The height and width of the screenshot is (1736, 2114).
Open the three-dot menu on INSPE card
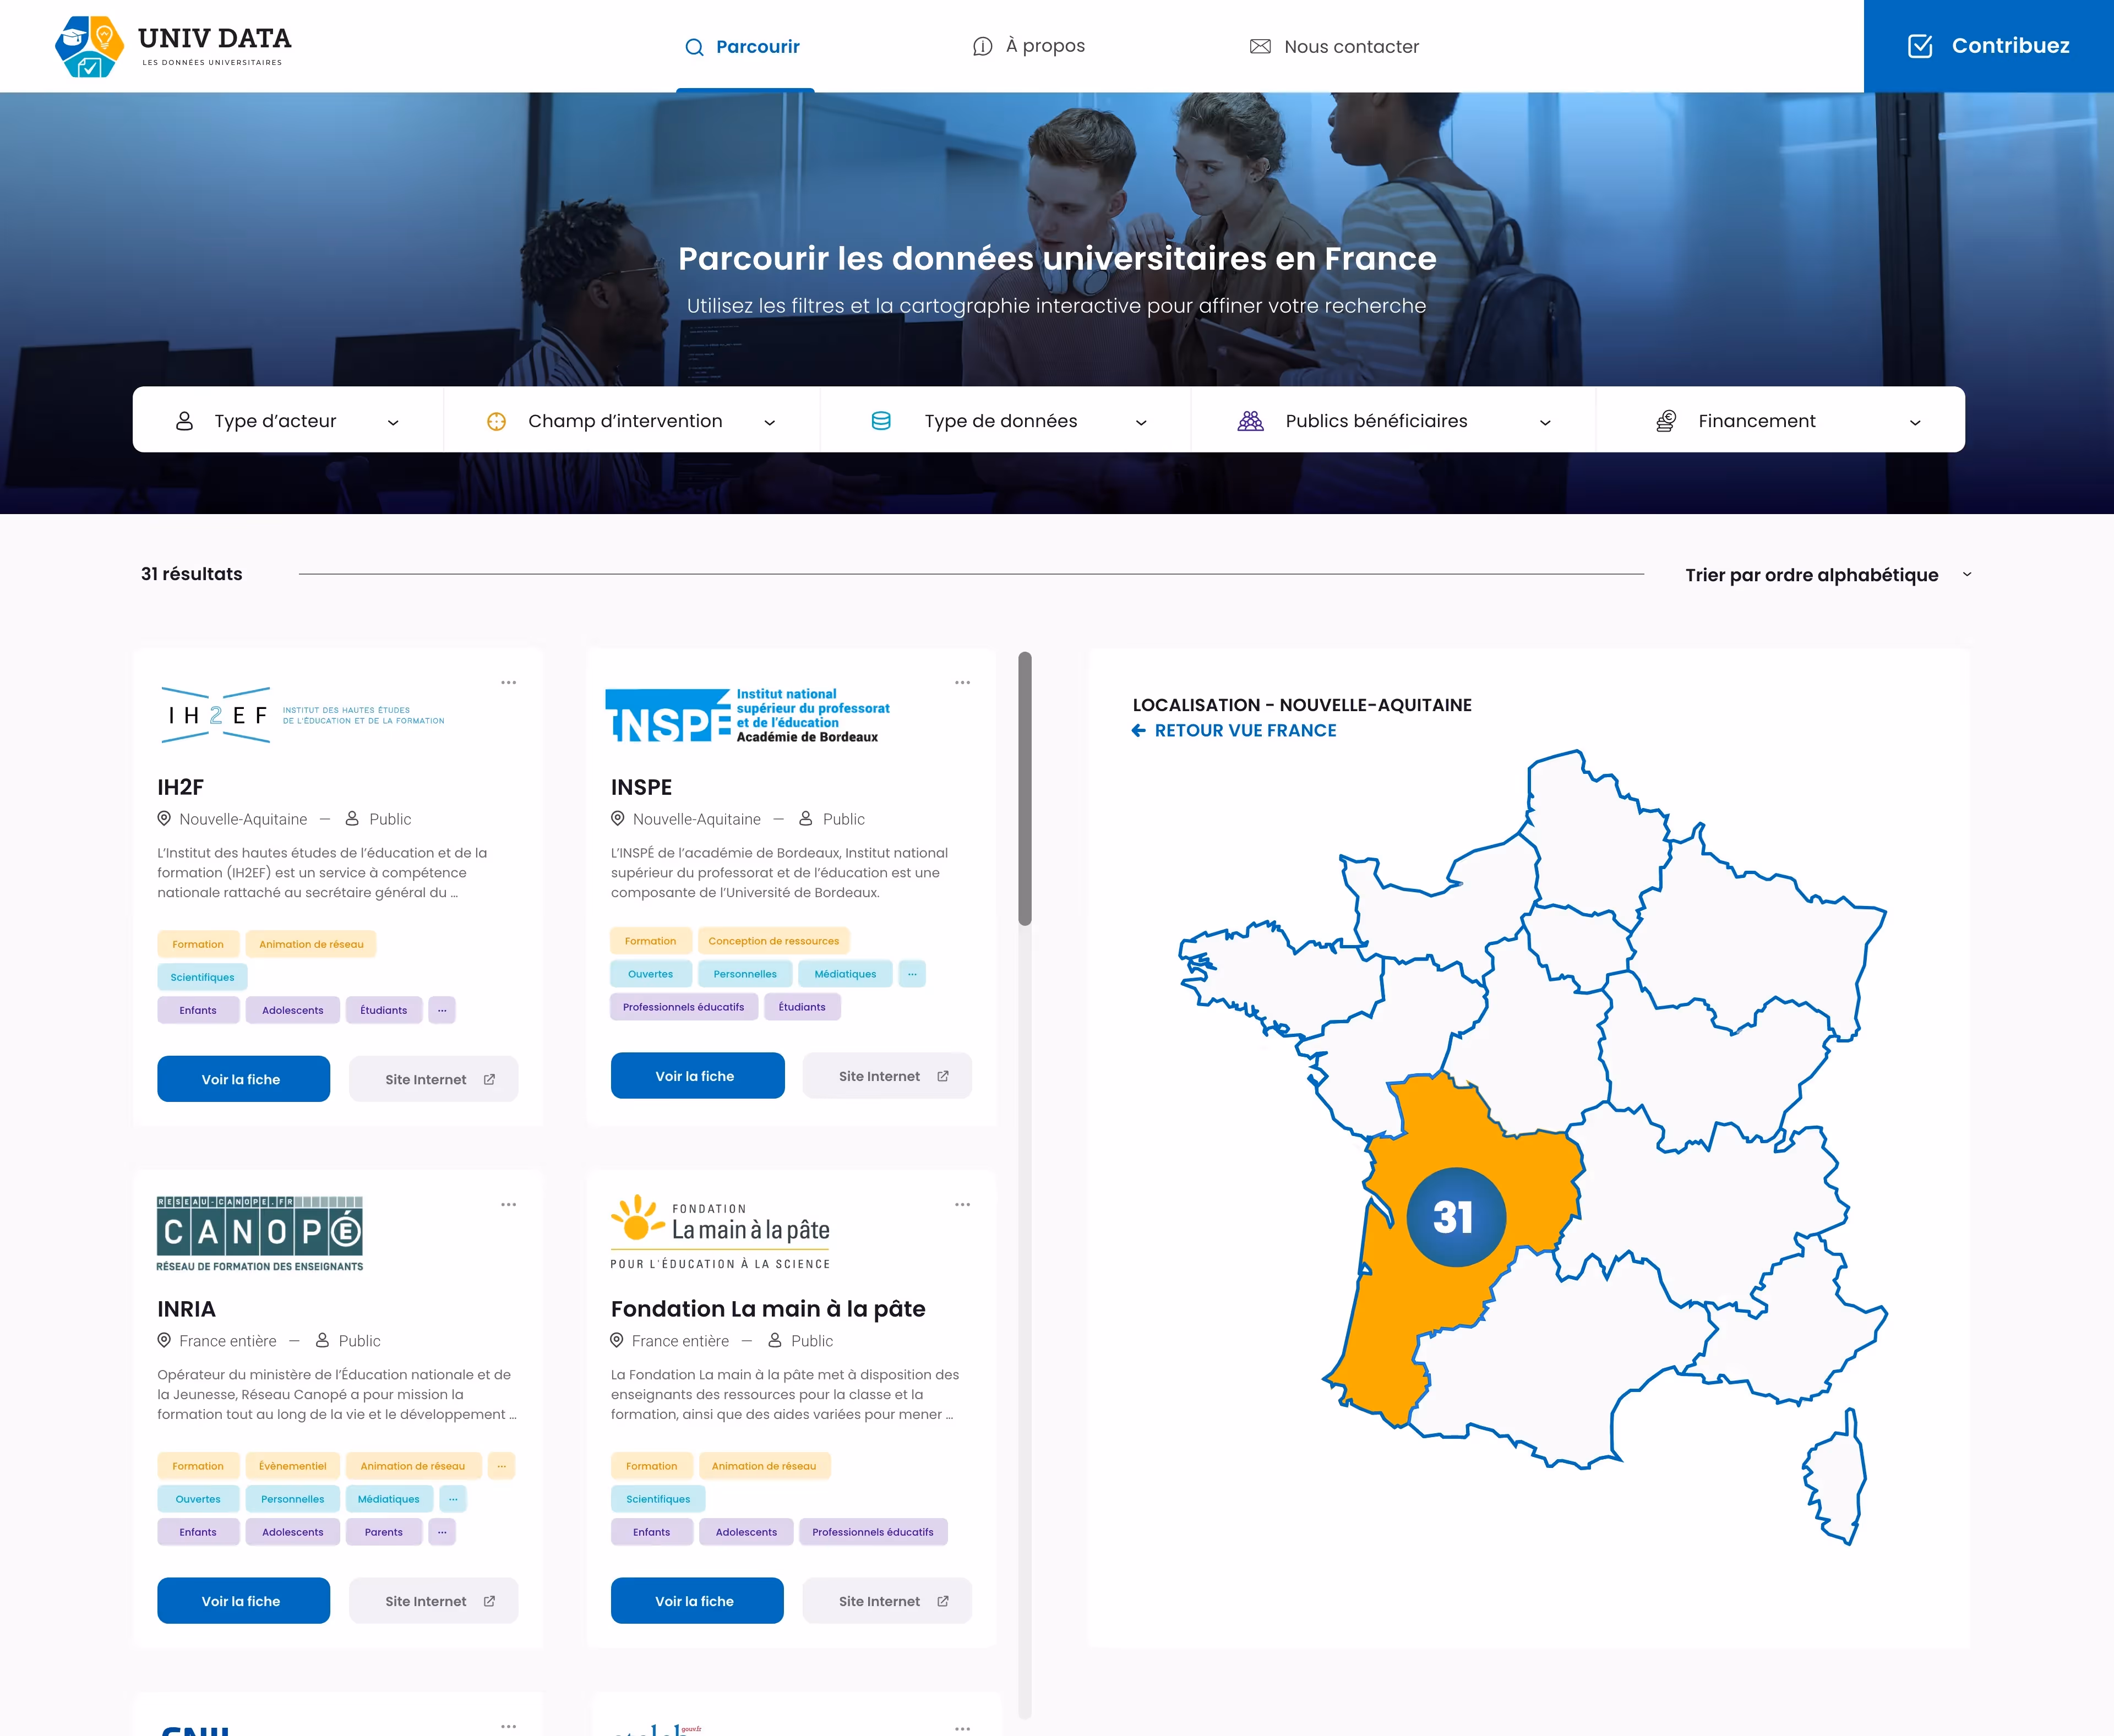pos(962,682)
